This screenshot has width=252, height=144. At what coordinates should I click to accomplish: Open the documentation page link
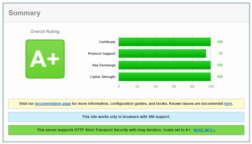[53, 104]
